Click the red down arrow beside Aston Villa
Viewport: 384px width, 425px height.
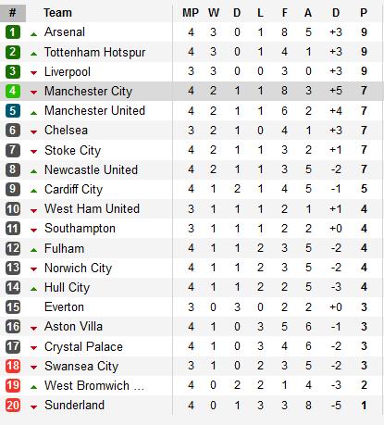34,329
